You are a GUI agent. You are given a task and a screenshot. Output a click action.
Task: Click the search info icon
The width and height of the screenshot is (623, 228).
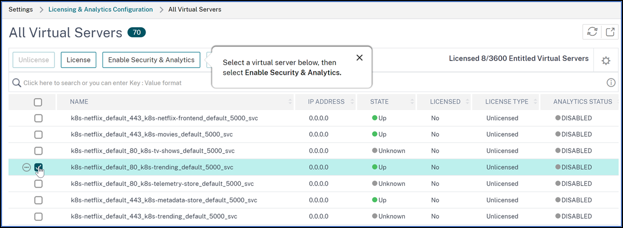click(x=611, y=82)
